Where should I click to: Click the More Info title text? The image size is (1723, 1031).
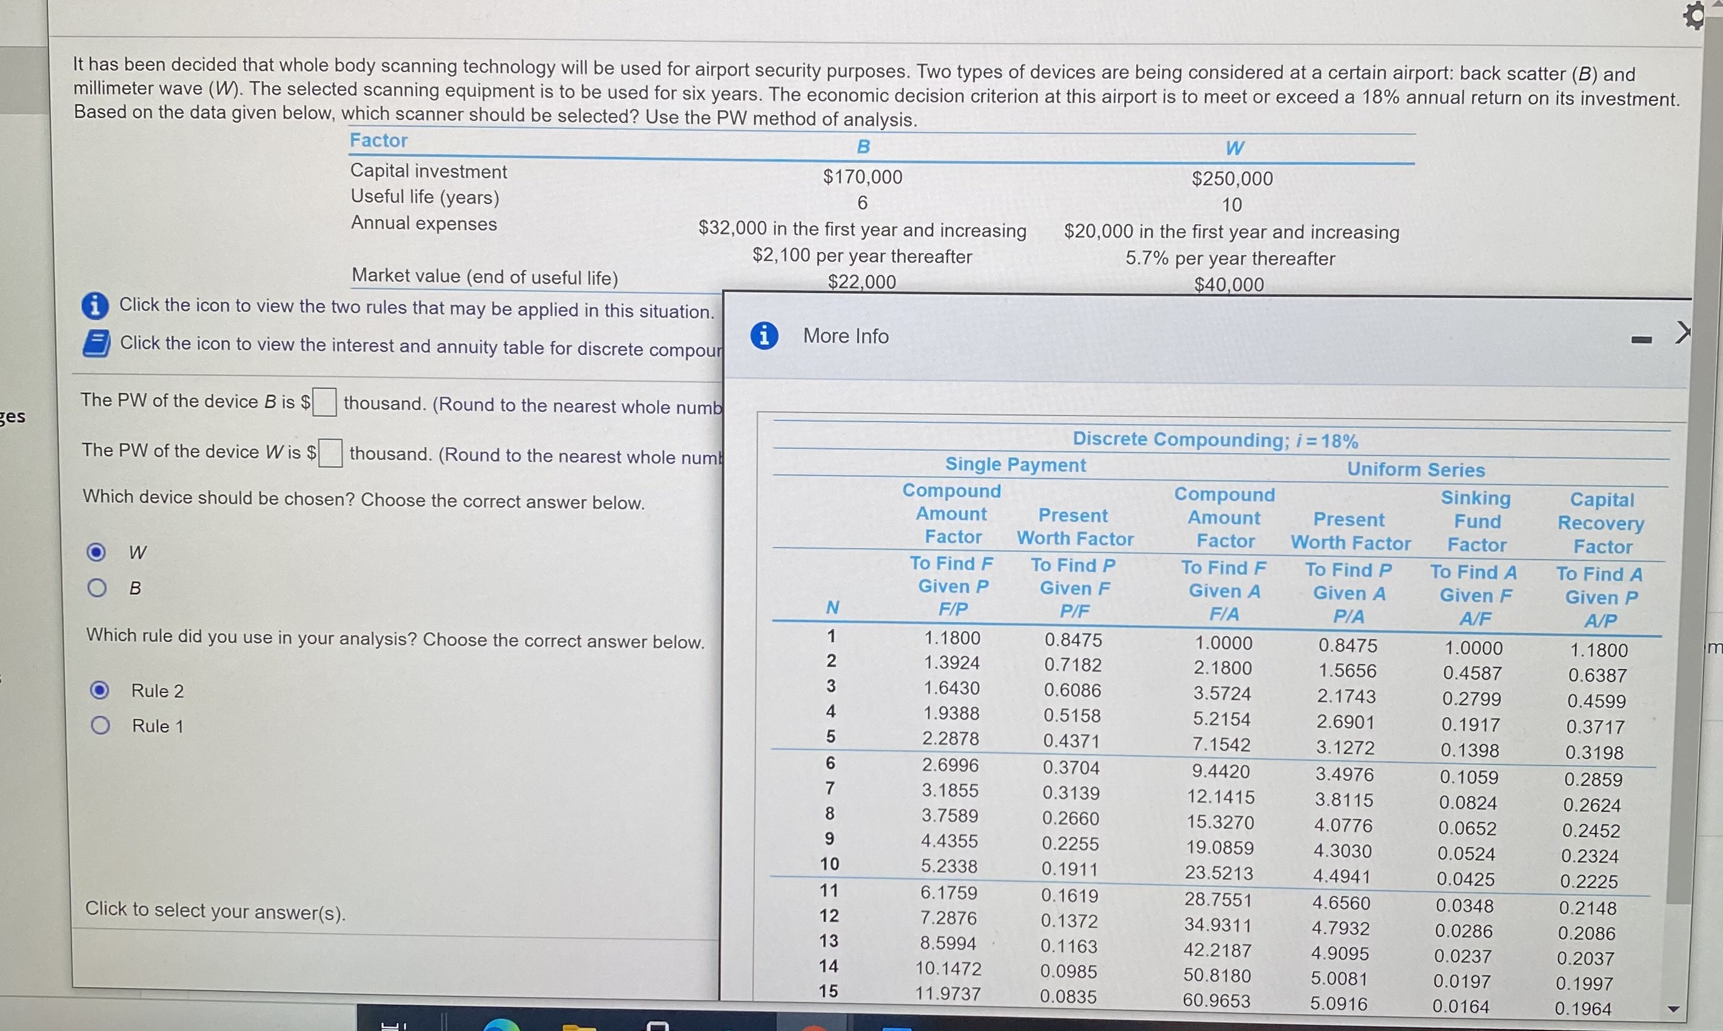pos(846,336)
